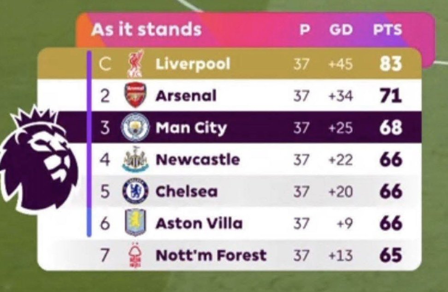Image resolution: width=448 pixels, height=292 pixels.
Task: Select the Man City row name
Action: 191,128
